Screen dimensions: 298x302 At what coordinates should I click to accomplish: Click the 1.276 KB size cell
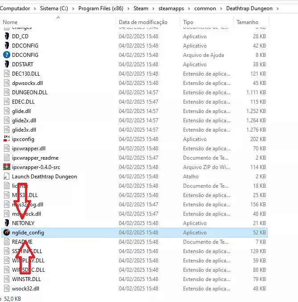[x=256, y=130]
